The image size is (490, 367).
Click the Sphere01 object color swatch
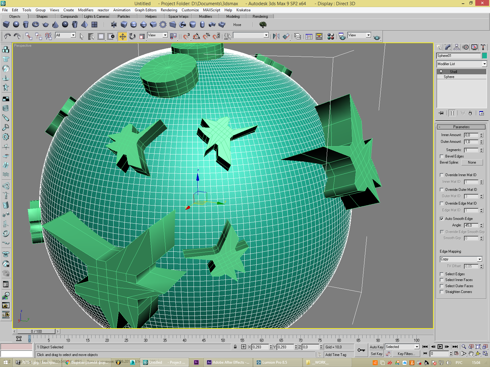click(x=484, y=56)
